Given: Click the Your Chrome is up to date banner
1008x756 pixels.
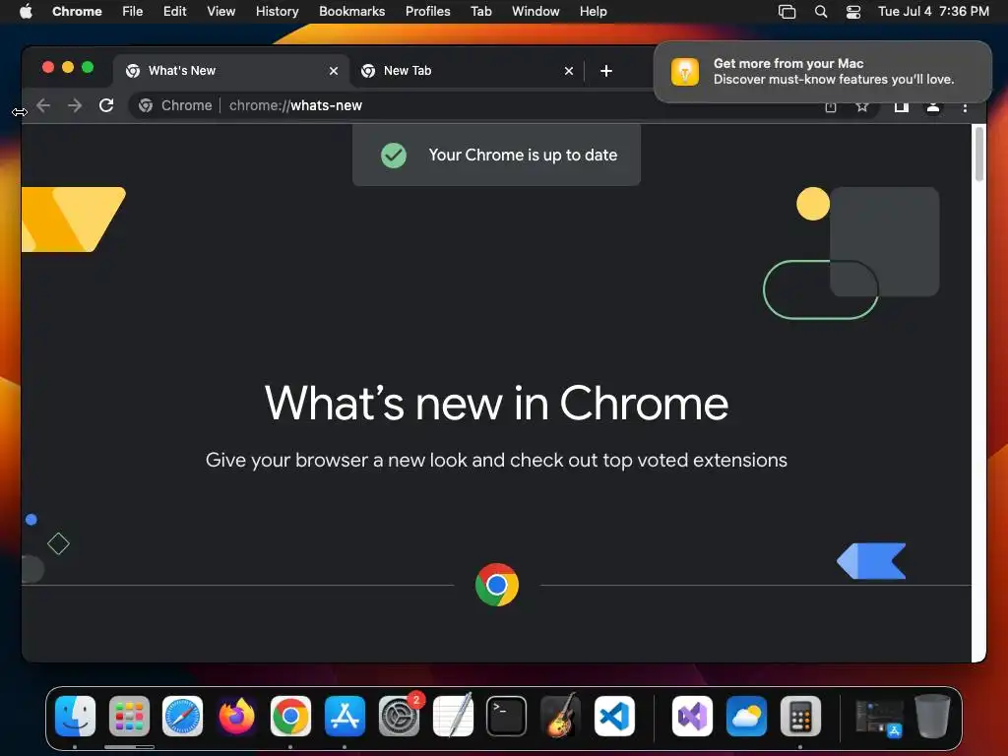Looking at the screenshot, I should [496, 155].
